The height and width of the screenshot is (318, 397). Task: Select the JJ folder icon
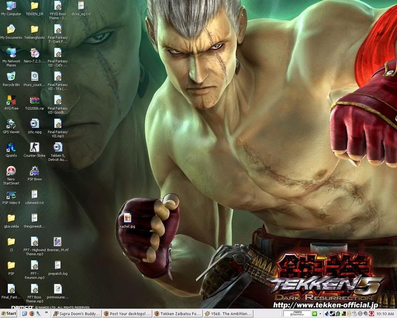(x=11, y=244)
